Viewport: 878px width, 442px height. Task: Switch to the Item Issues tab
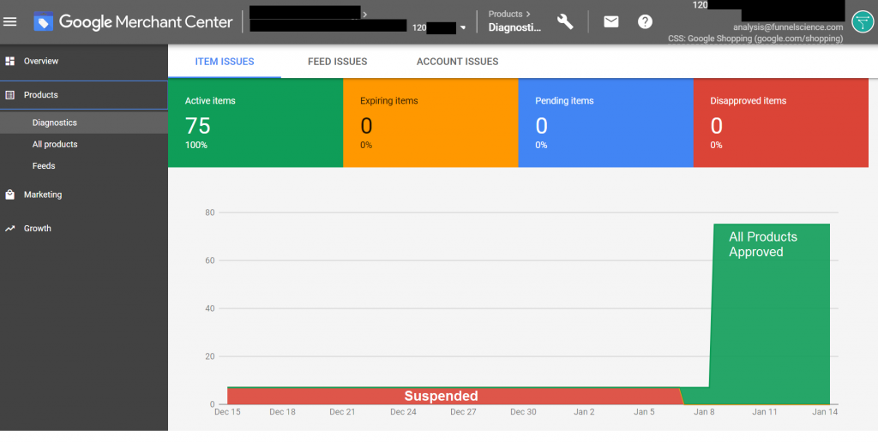[225, 62]
